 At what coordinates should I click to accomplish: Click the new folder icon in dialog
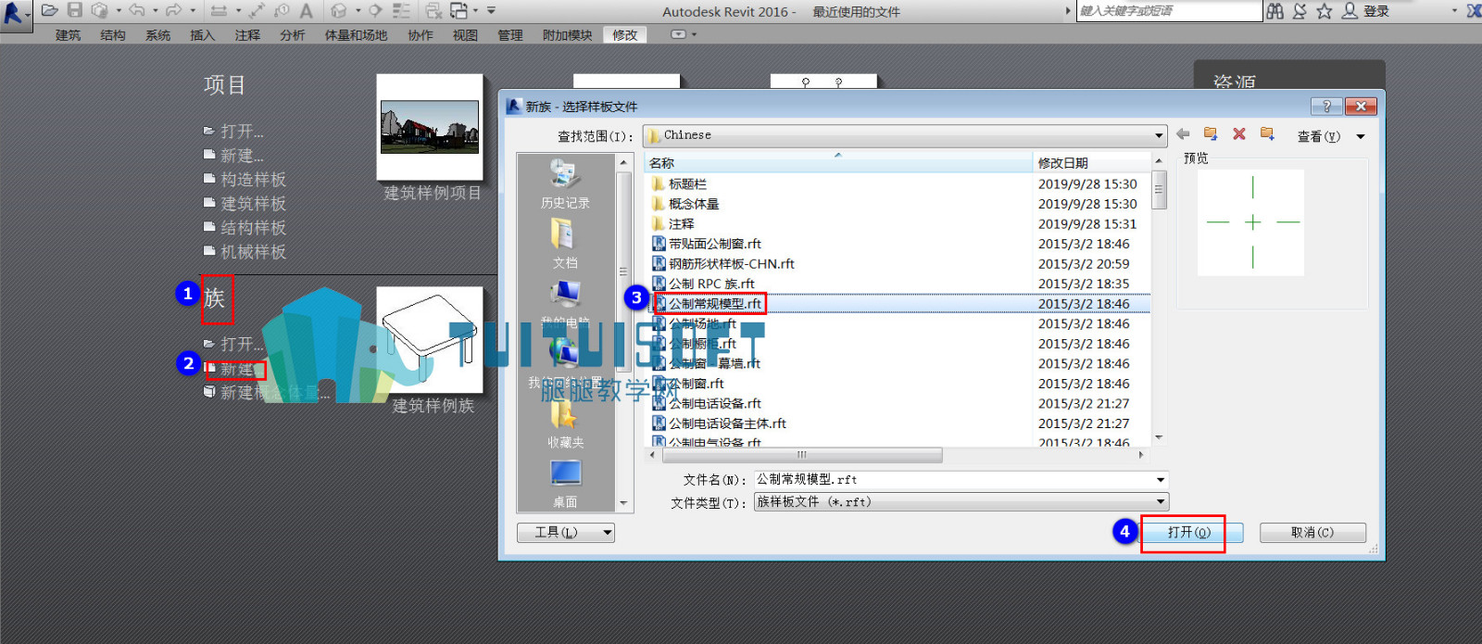pos(1267,134)
